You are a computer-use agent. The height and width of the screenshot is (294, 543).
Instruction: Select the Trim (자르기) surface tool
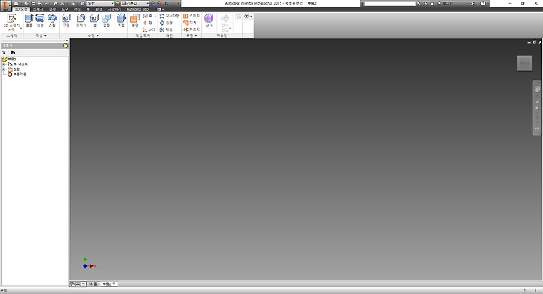click(192, 29)
